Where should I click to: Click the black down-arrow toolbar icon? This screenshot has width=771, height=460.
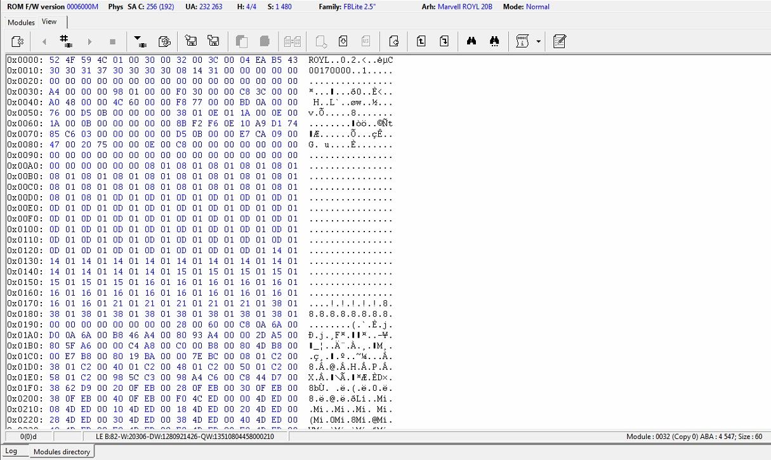(139, 41)
